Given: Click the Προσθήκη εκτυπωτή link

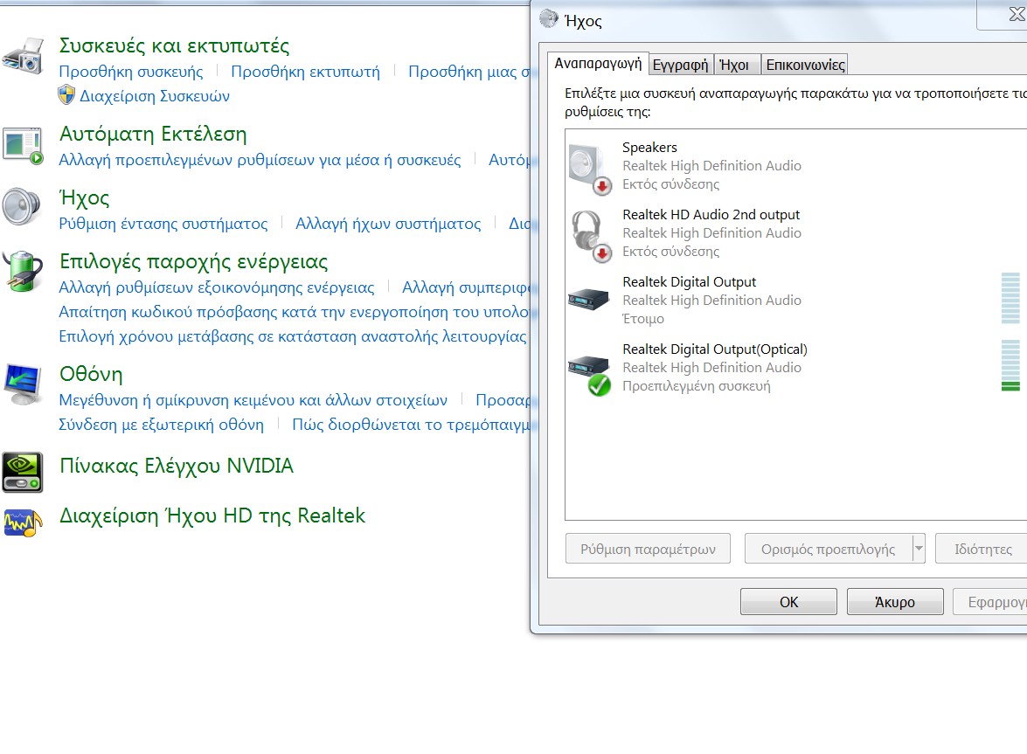Looking at the screenshot, I should pos(305,72).
